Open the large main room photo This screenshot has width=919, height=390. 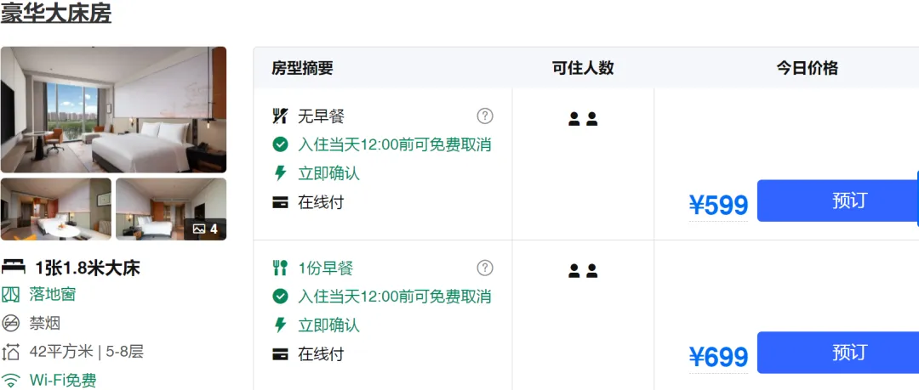pyautogui.click(x=113, y=110)
